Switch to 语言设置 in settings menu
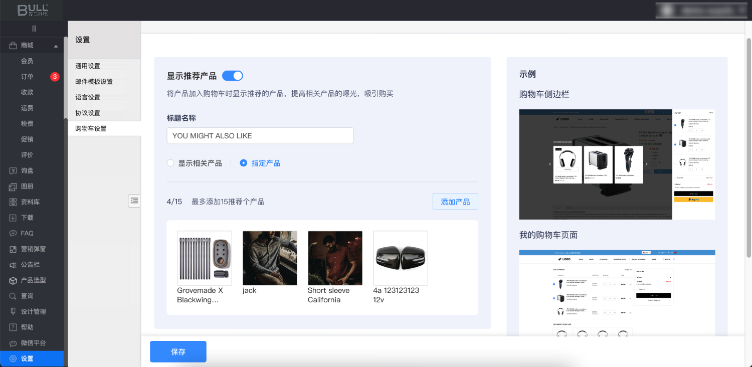Viewport: 752px width, 367px height. 88,97
